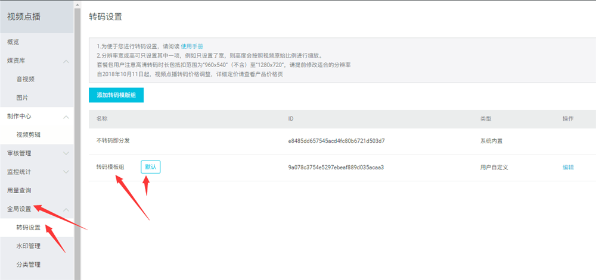596x280 pixels.
Task: Collapse the 制作中心 section chevron
Action: (66, 117)
